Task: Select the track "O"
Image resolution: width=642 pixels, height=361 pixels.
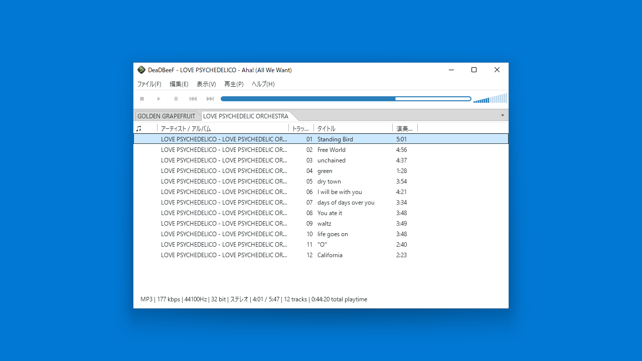Action: pos(321,244)
